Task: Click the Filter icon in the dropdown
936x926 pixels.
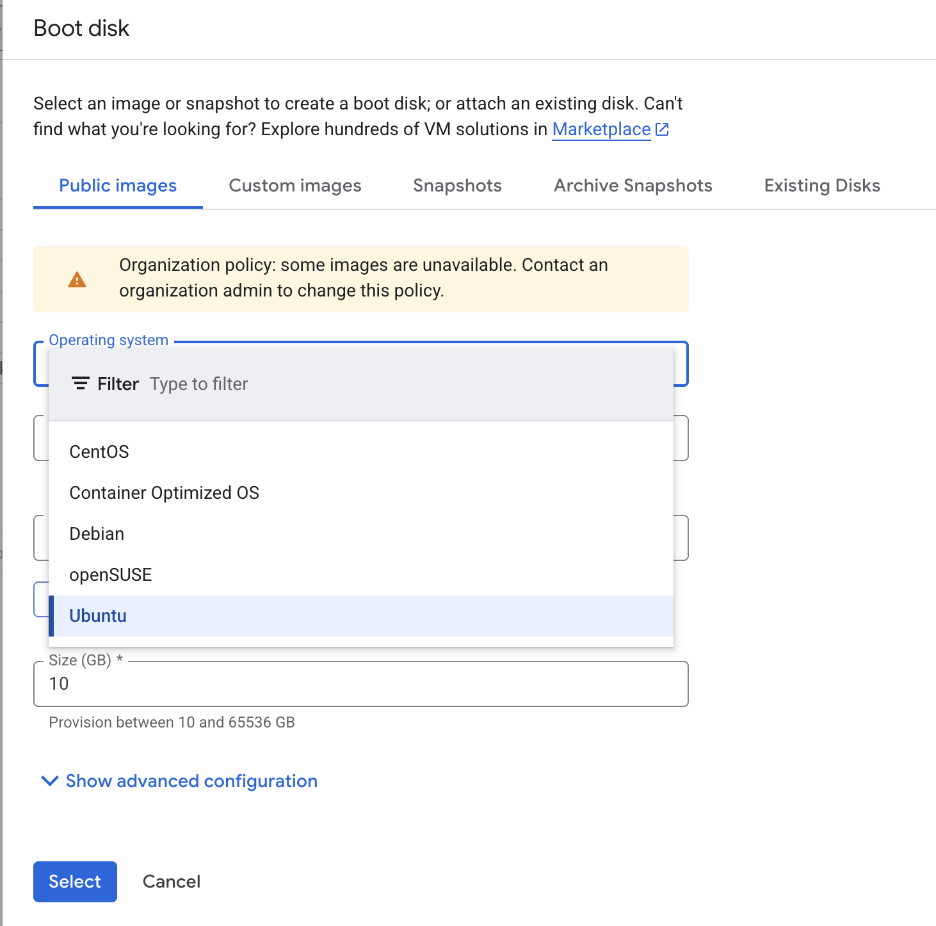Action: [80, 384]
